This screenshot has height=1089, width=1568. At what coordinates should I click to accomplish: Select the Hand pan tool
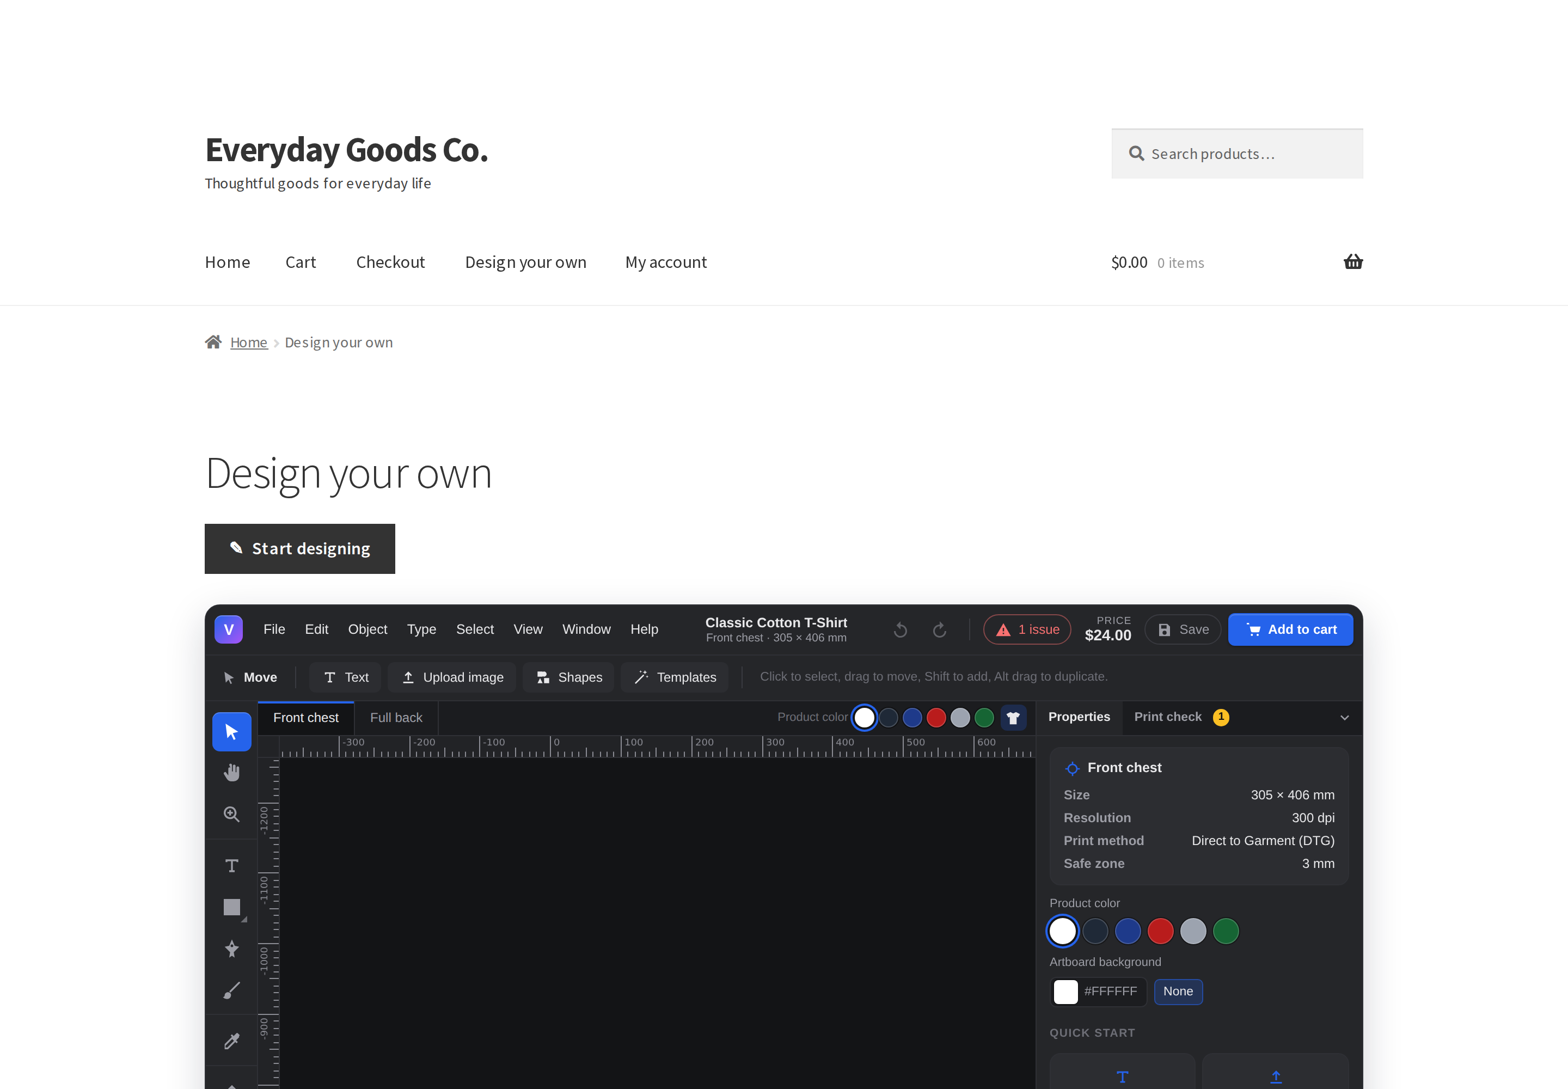[232, 773]
